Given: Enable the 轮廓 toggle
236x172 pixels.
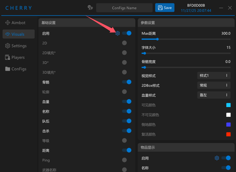Looking at the screenshot, I should point(124,92).
